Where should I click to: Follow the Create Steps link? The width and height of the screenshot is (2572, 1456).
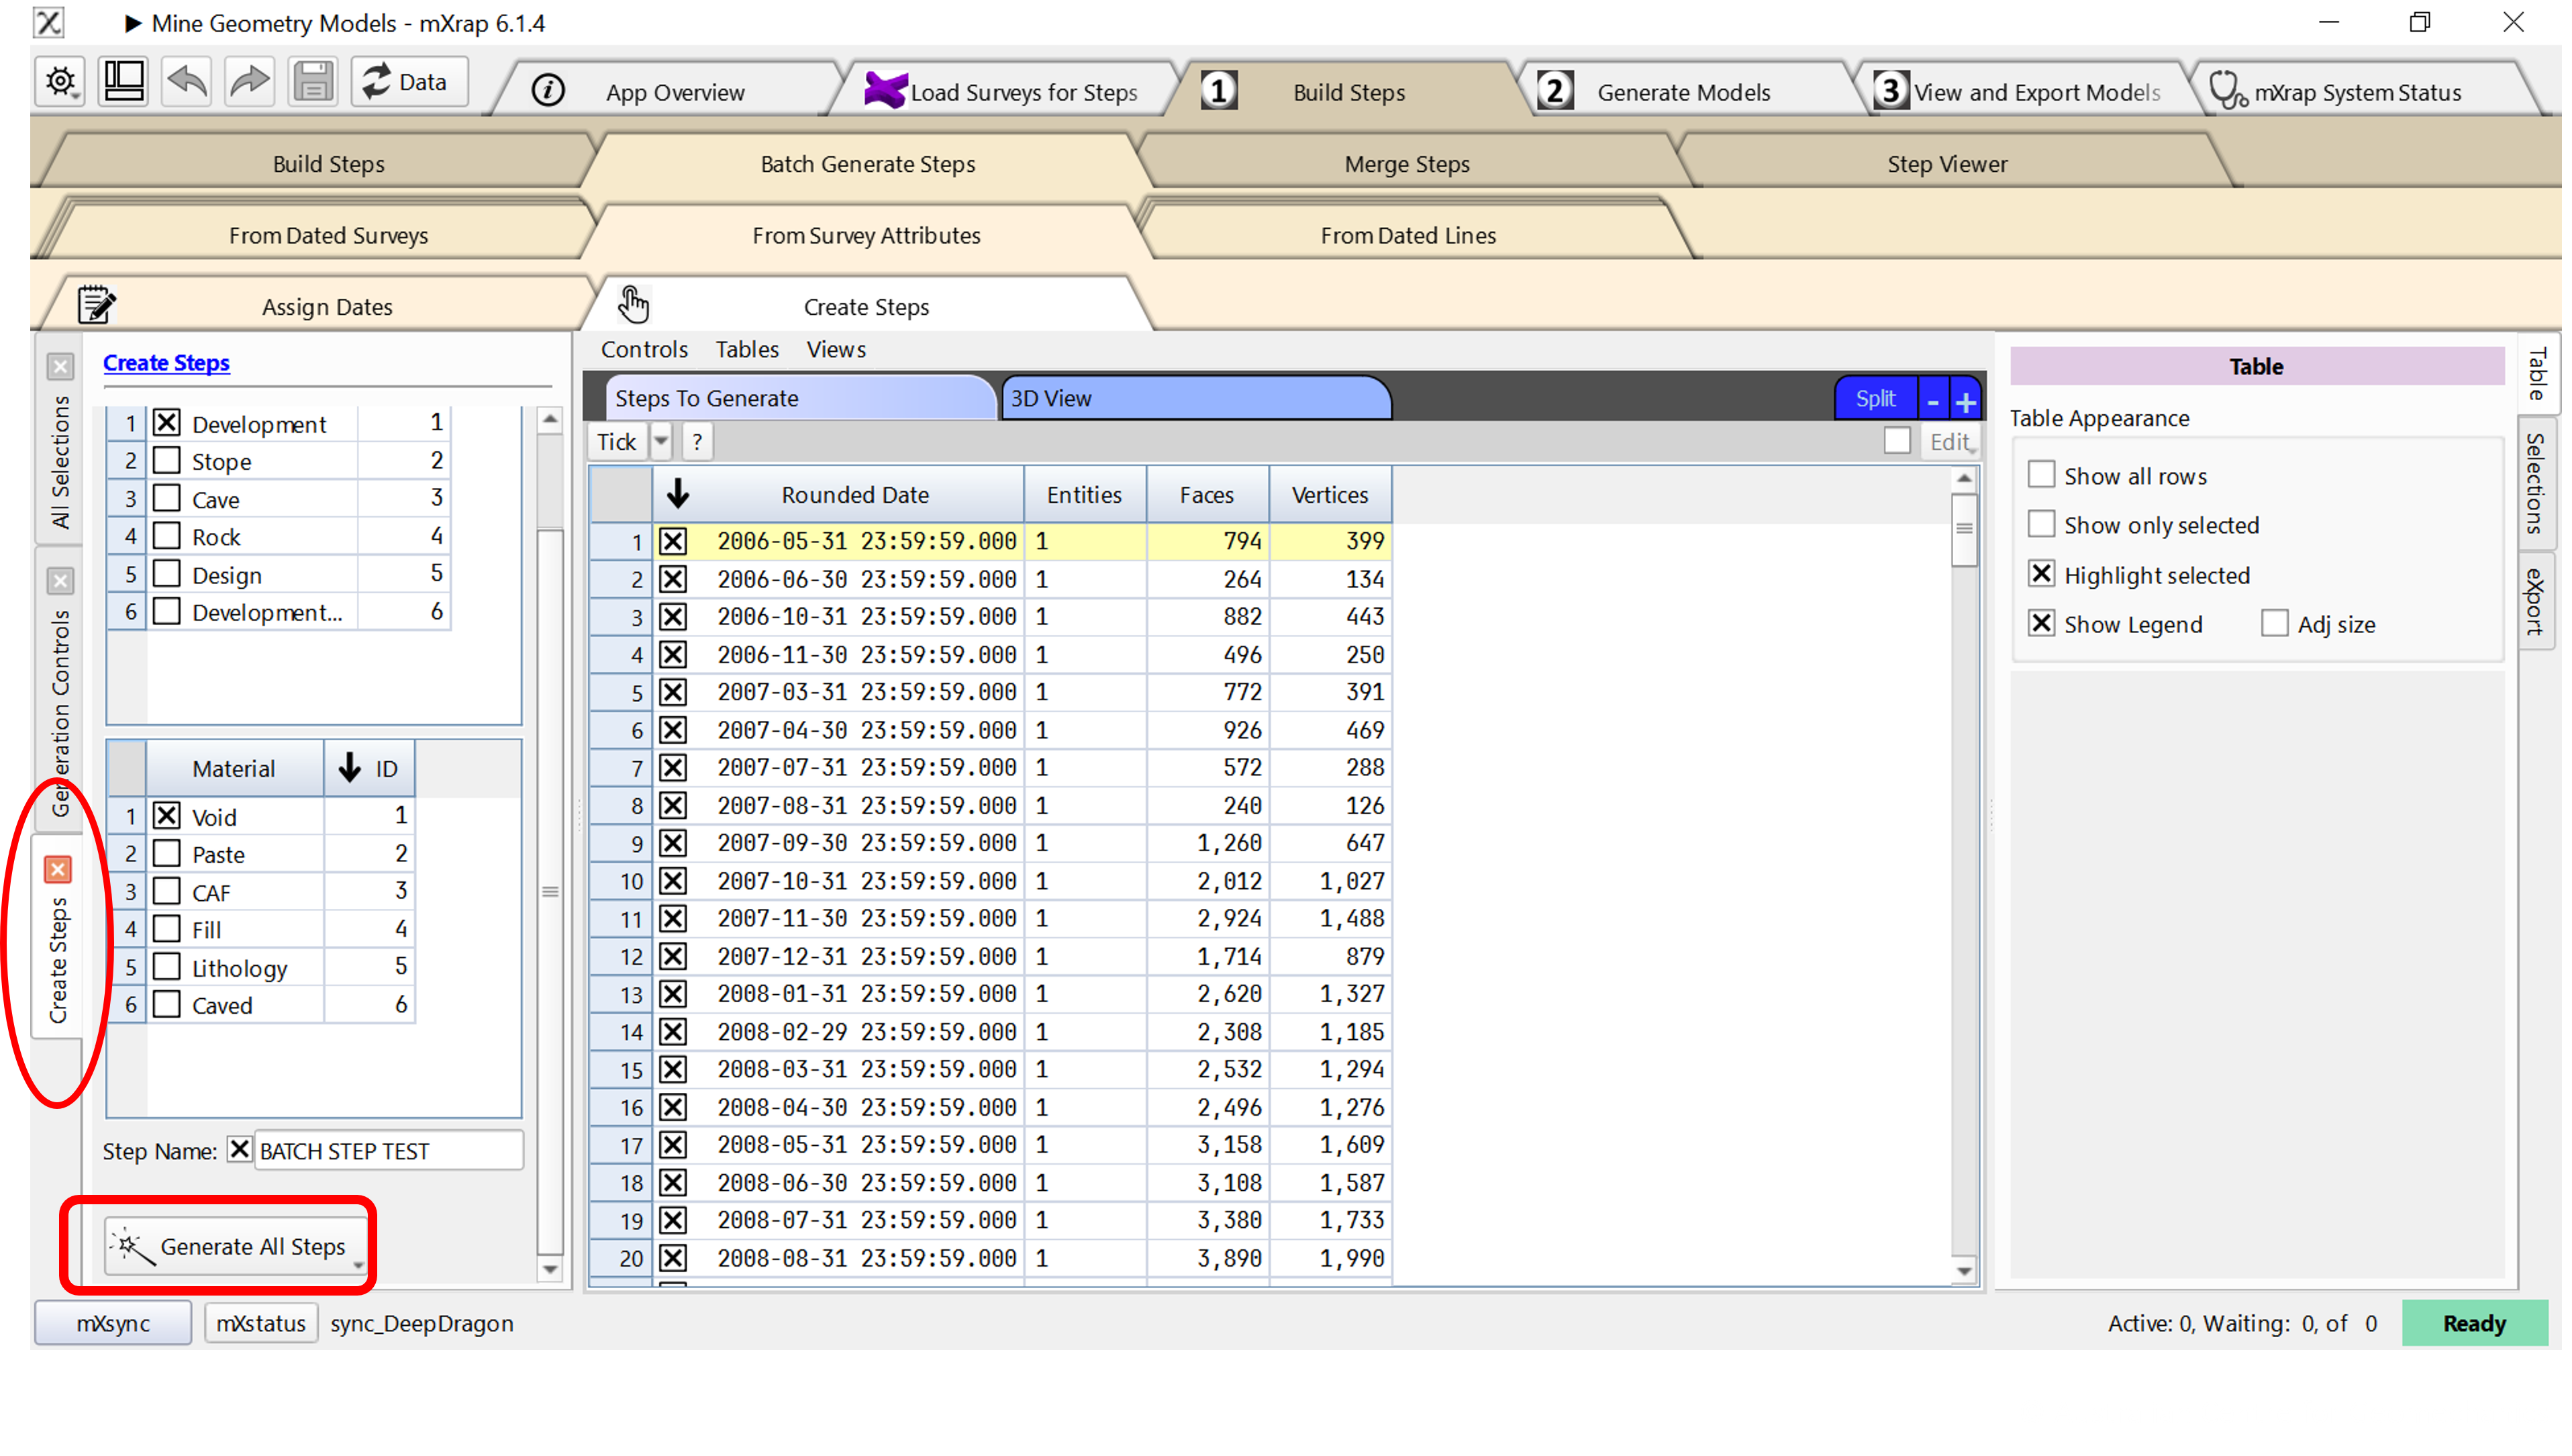tap(166, 363)
